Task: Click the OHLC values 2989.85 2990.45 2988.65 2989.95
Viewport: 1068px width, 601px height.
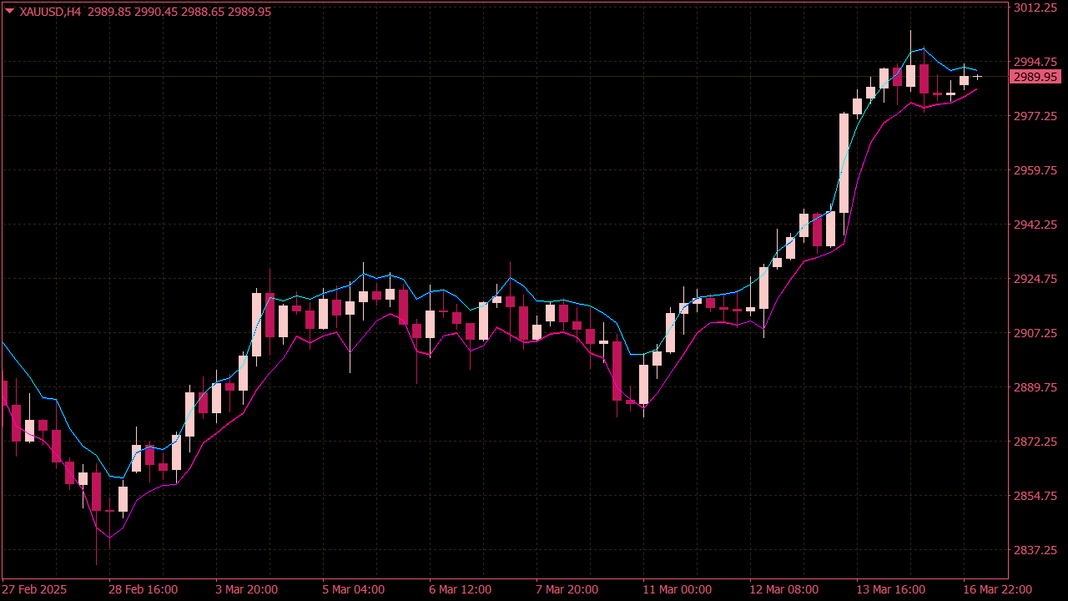Action: (179, 12)
